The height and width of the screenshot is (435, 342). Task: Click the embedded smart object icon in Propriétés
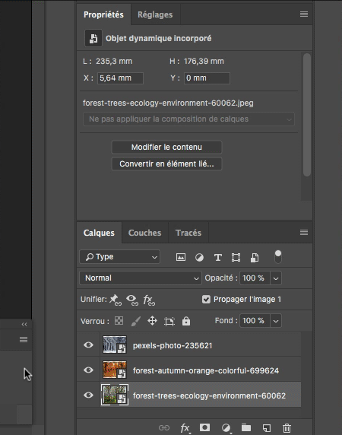point(93,38)
